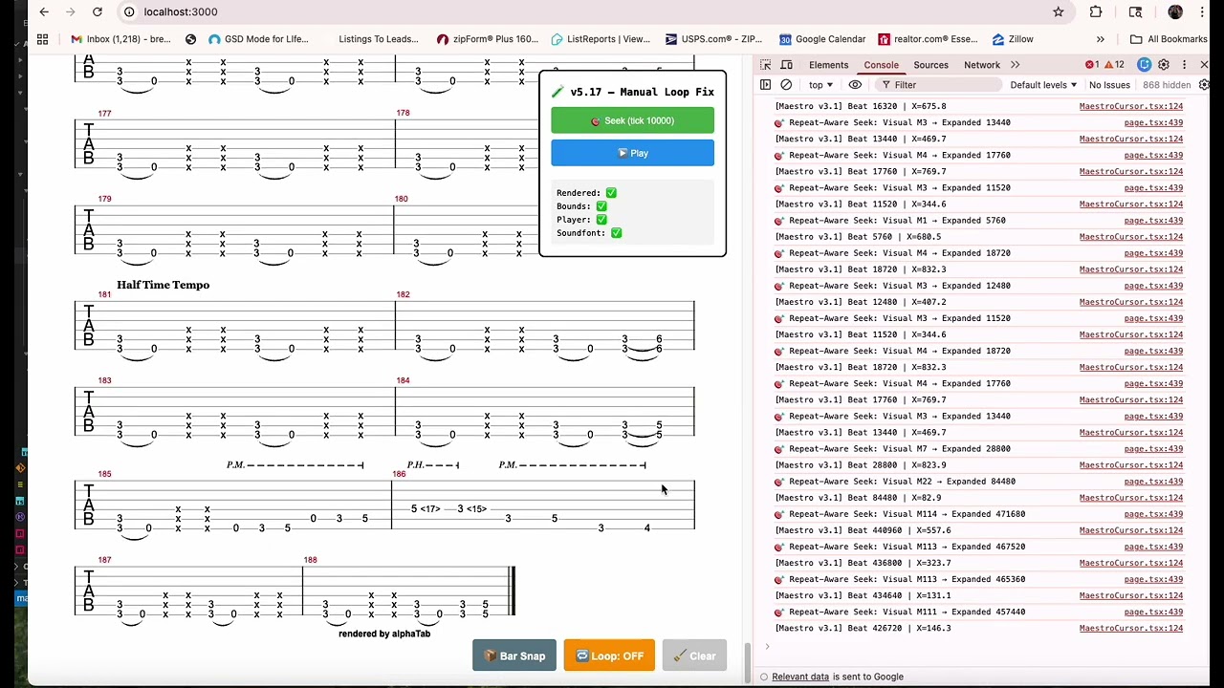
Task: Open the Google Calendar bookmark
Action: click(822, 39)
